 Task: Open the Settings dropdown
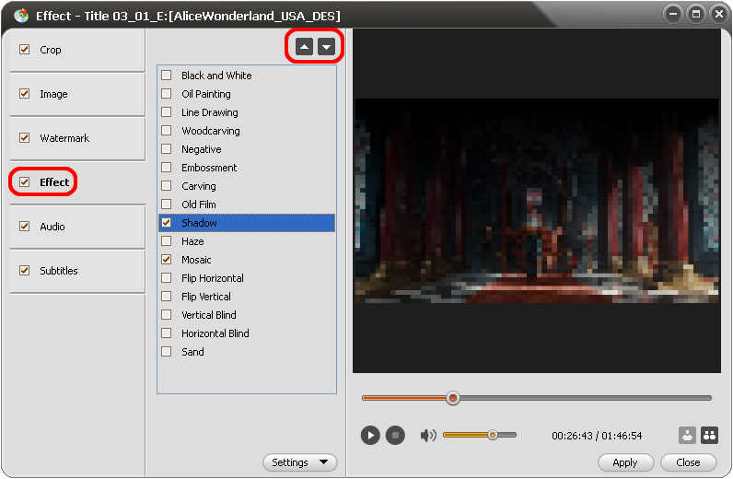click(x=299, y=462)
